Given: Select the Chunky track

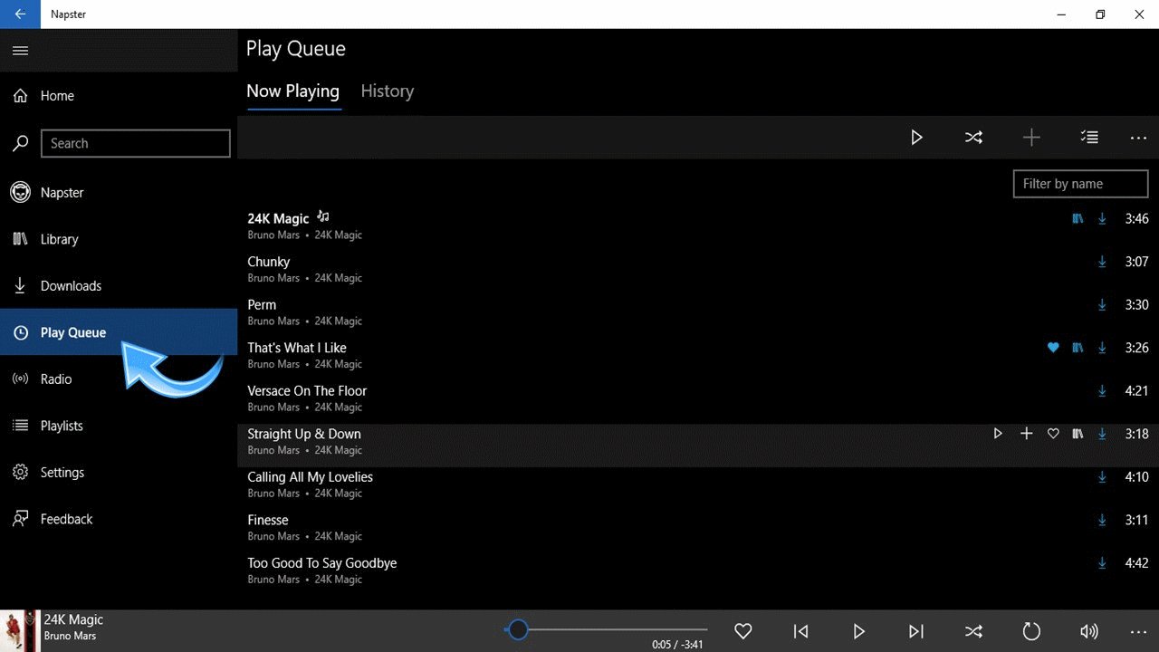Looking at the screenshot, I should 698,269.
